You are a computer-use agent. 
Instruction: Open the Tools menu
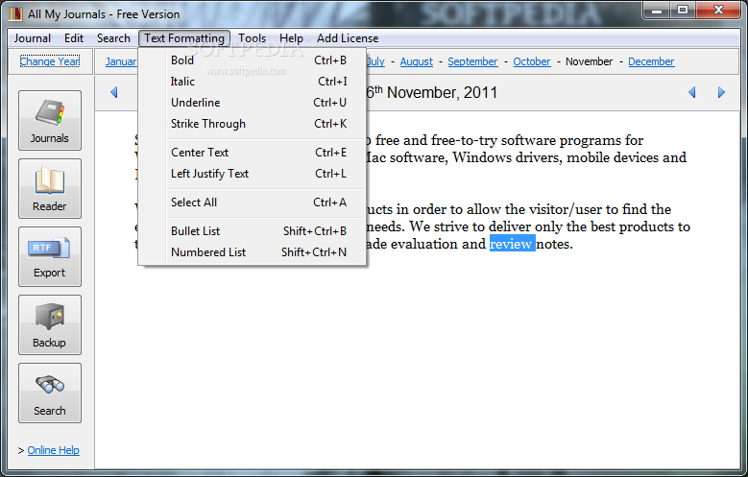click(x=252, y=38)
